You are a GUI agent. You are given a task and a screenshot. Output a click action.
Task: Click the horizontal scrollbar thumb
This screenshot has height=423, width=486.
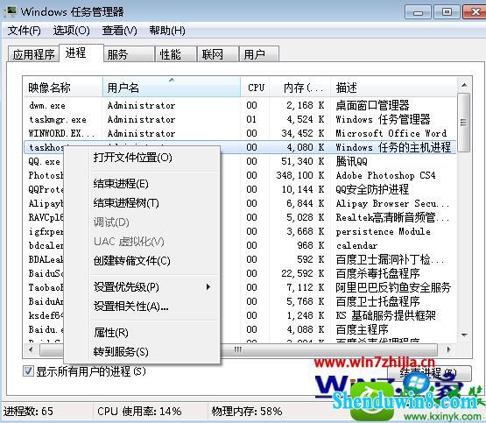point(238,349)
